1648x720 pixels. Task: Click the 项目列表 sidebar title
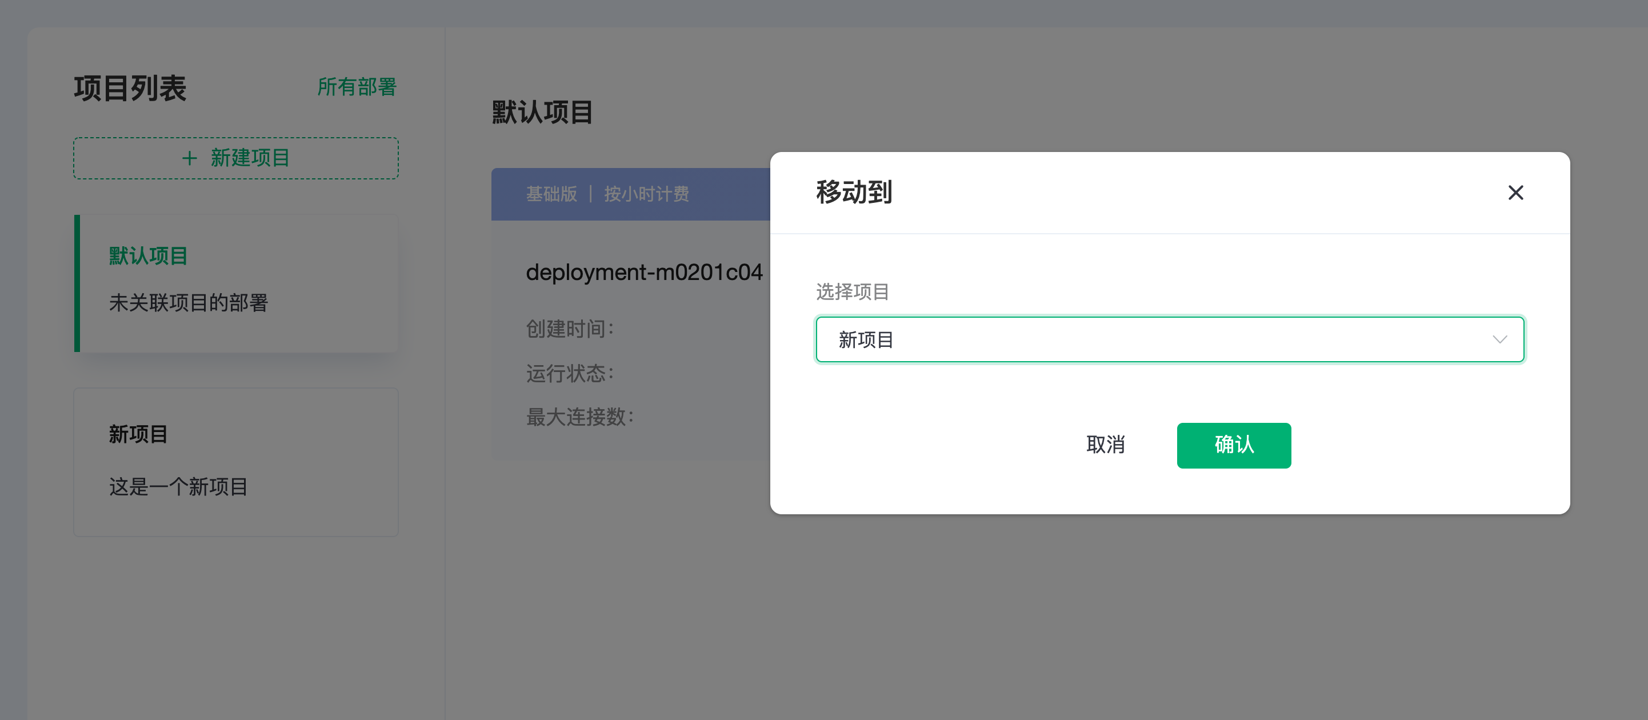point(130,89)
